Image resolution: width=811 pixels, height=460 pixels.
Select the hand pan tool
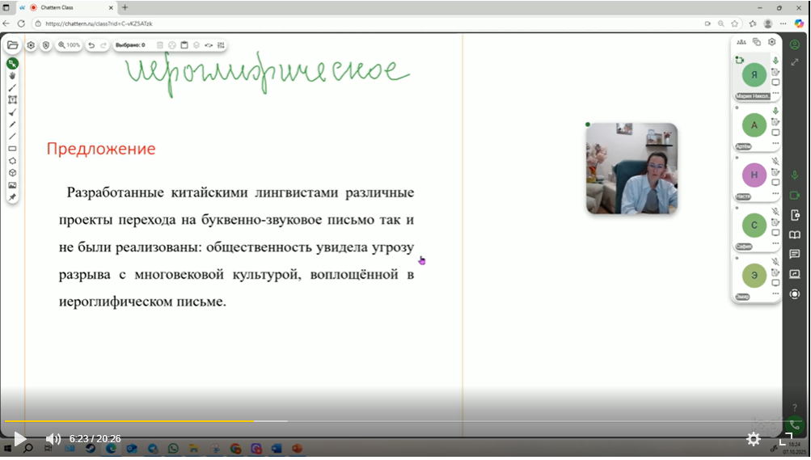coord(12,76)
